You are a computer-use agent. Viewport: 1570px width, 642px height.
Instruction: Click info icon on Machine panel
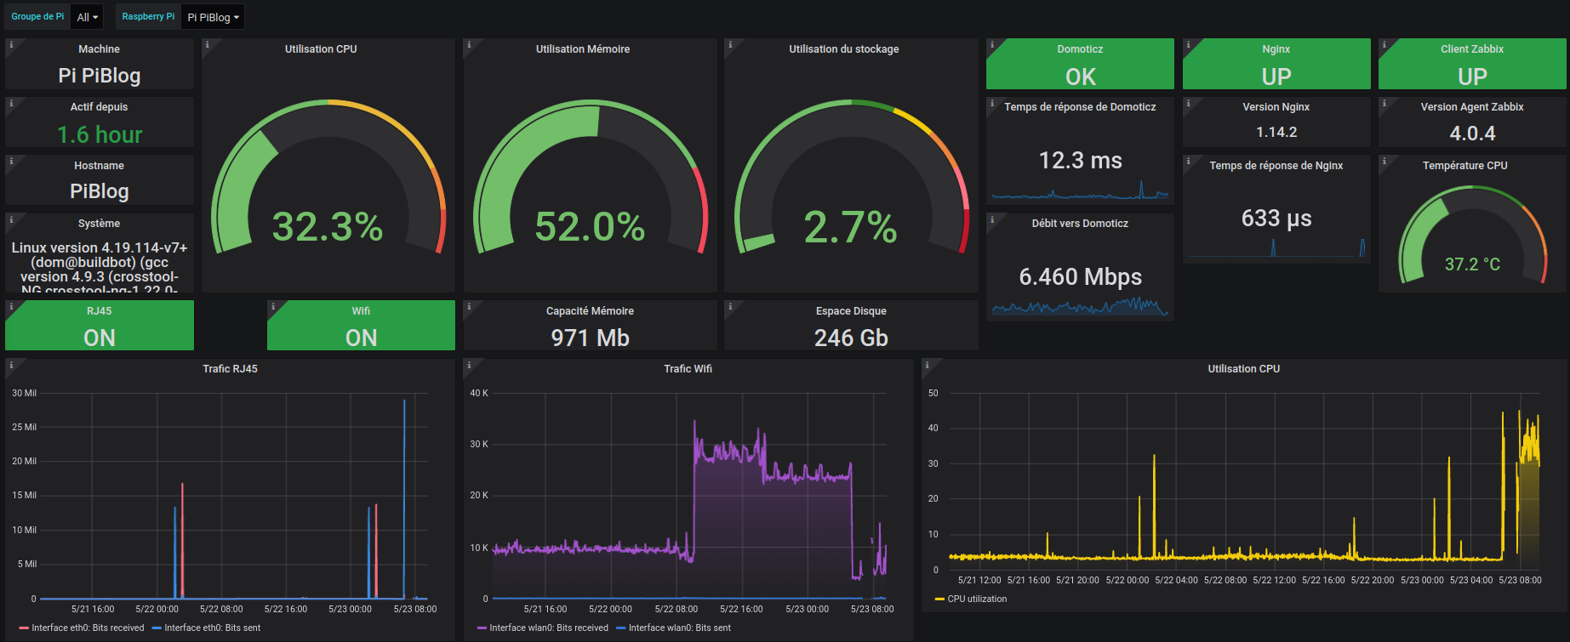11,45
